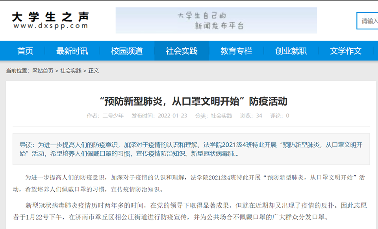Click the 评论: 0 comment count

280,116
